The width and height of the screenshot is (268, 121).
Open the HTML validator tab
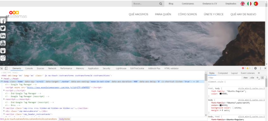pyautogui.click(x=171, y=68)
